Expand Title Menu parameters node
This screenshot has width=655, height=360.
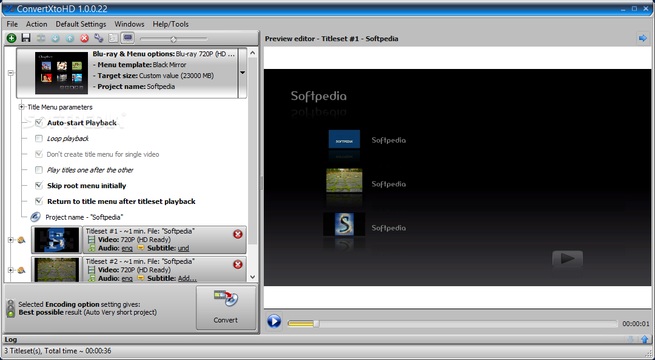pyautogui.click(x=22, y=107)
